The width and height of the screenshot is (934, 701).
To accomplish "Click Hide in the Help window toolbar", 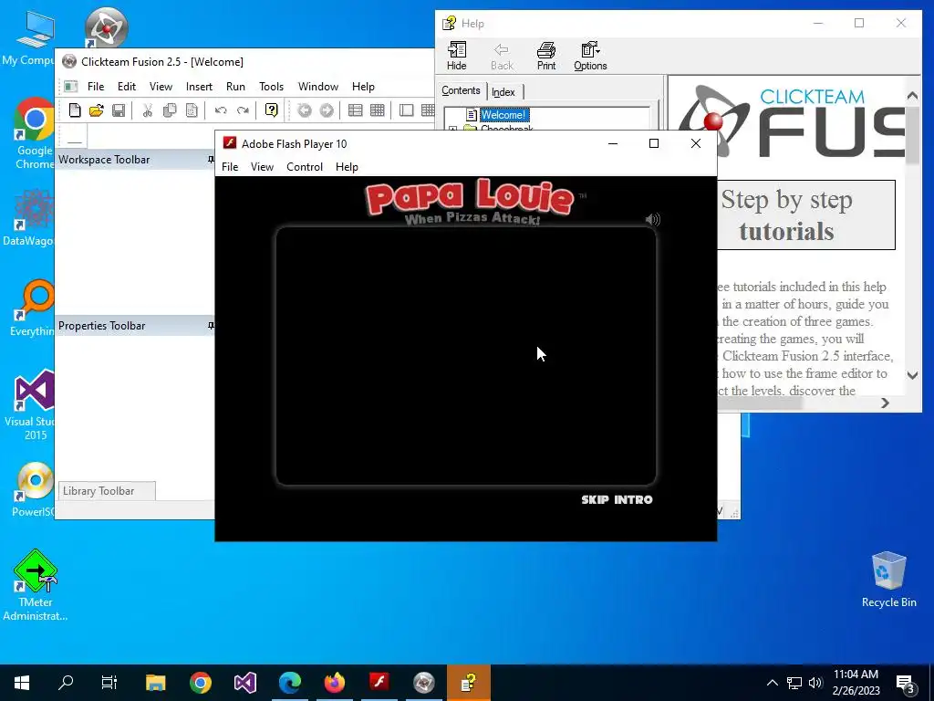I will click(457, 56).
